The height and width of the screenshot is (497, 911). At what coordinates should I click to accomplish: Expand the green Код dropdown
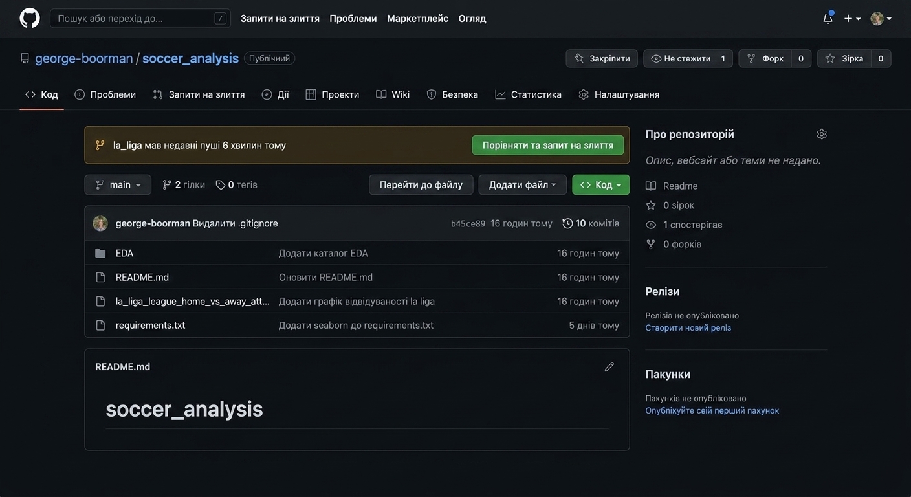pos(601,185)
